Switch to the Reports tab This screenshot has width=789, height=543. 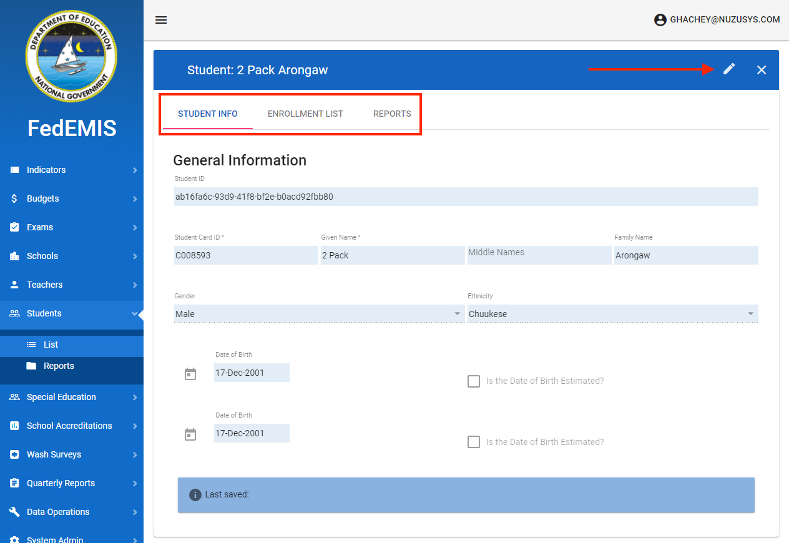point(392,114)
